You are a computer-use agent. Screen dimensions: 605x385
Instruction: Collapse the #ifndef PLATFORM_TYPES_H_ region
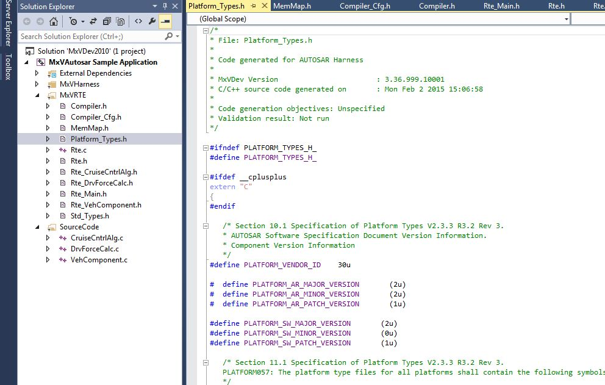coord(206,148)
